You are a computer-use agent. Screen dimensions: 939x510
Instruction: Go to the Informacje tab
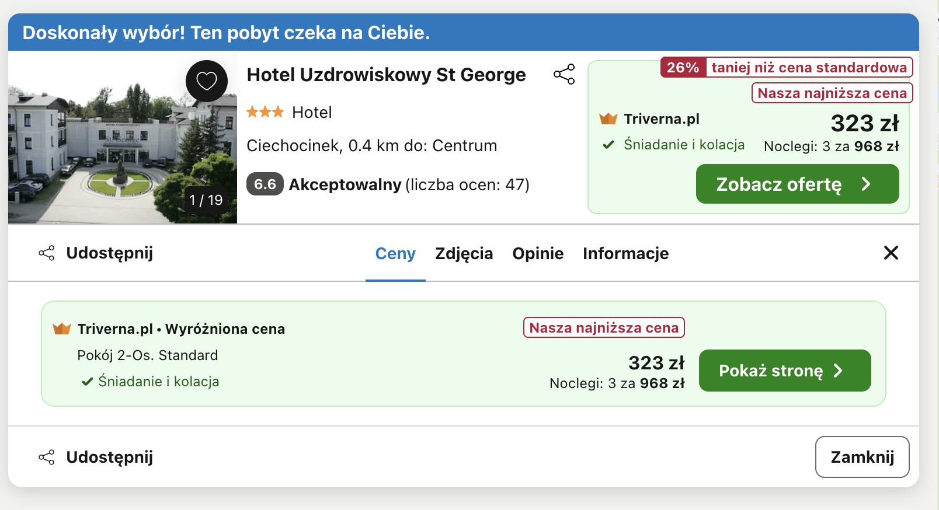(626, 253)
